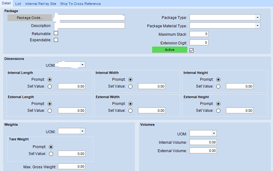Viewport: 273px width, 171px height.
Task: Switch to the Detail tab
Action: (x=6, y=3)
